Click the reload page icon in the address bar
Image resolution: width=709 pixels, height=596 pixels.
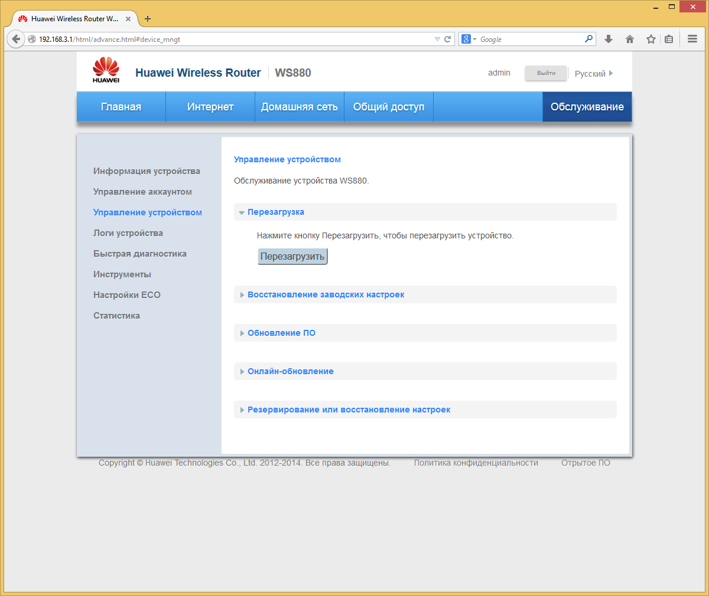pyautogui.click(x=448, y=40)
